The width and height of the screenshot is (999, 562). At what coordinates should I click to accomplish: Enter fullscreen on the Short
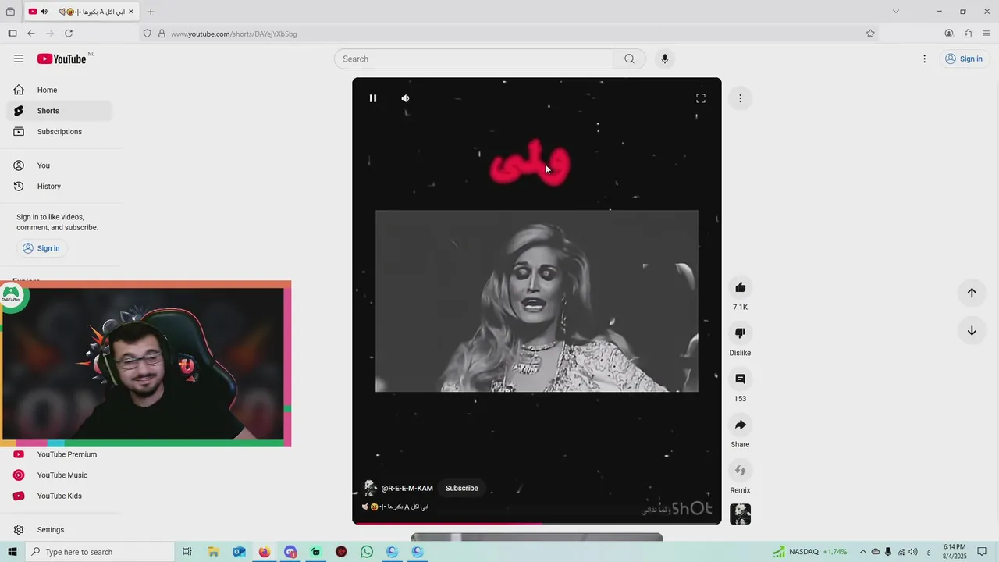click(x=701, y=98)
